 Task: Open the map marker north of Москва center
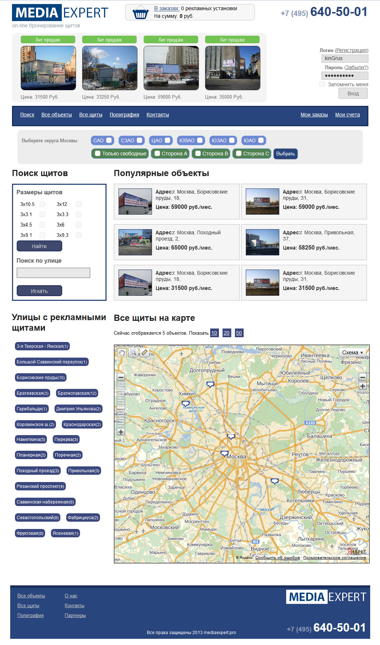[x=231, y=437]
